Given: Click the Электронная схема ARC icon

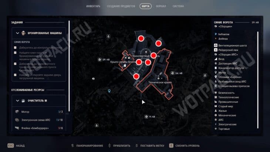Looking at the screenshot, I should 17,120.
